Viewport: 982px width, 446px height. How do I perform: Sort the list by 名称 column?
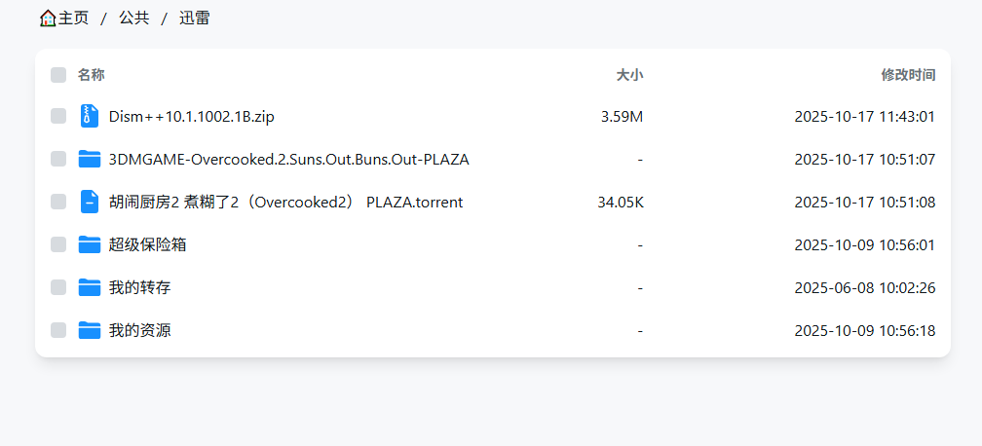(92, 75)
